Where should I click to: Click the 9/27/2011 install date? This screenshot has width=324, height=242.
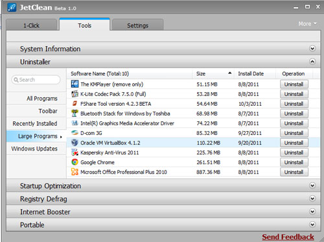point(249,133)
